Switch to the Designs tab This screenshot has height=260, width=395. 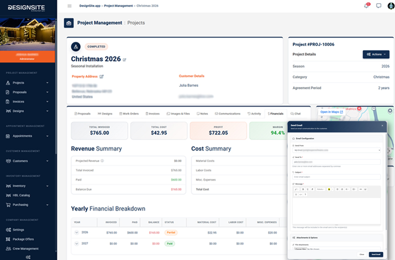pos(105,114)
